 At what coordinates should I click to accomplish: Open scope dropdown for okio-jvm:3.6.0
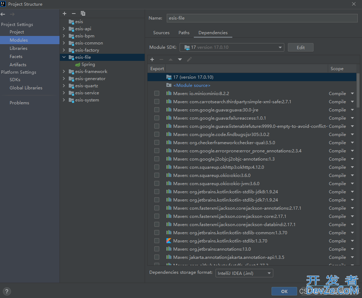click(352, 184)
